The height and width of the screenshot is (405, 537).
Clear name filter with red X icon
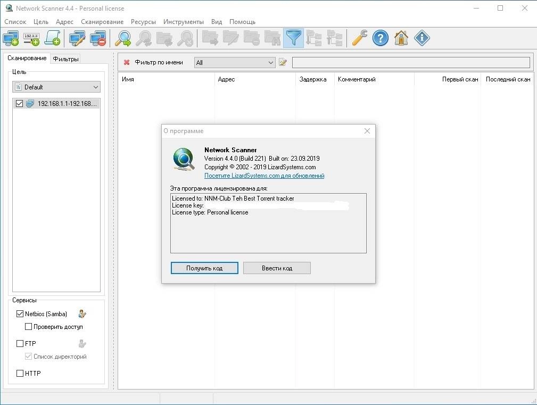click(x=127, y=62)
